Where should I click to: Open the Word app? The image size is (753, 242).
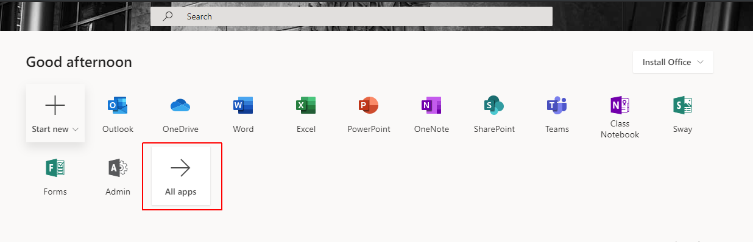click(243, 114)
